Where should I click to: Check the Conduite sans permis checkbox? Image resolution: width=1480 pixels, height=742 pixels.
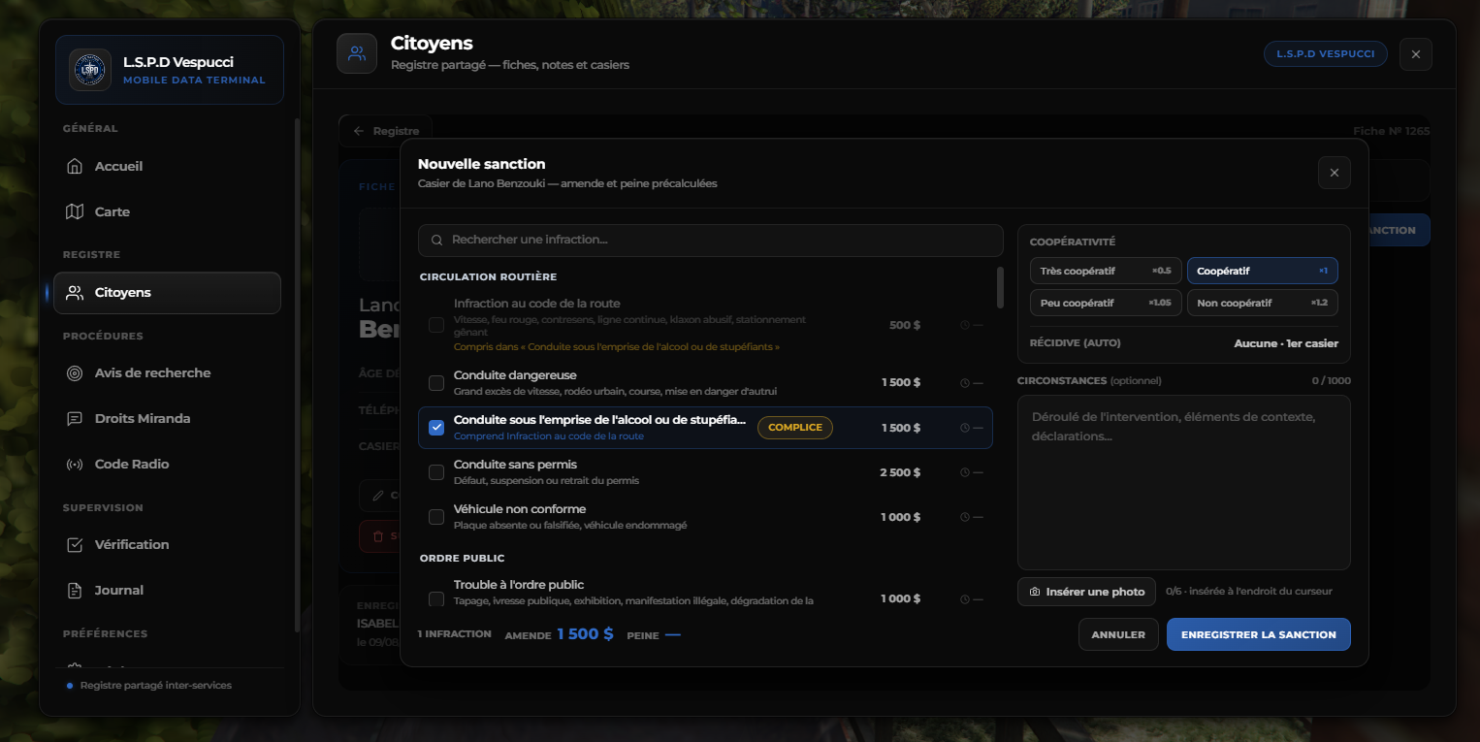click(x=436, y=472)
